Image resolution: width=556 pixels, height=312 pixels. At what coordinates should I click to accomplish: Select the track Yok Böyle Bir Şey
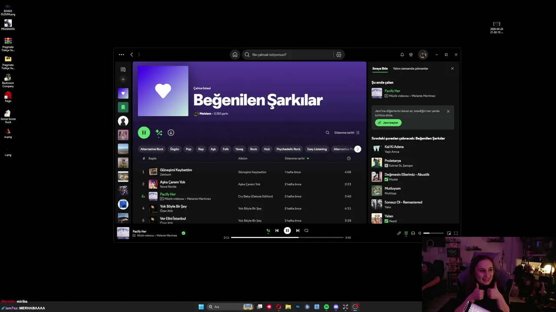pos(173,206)
